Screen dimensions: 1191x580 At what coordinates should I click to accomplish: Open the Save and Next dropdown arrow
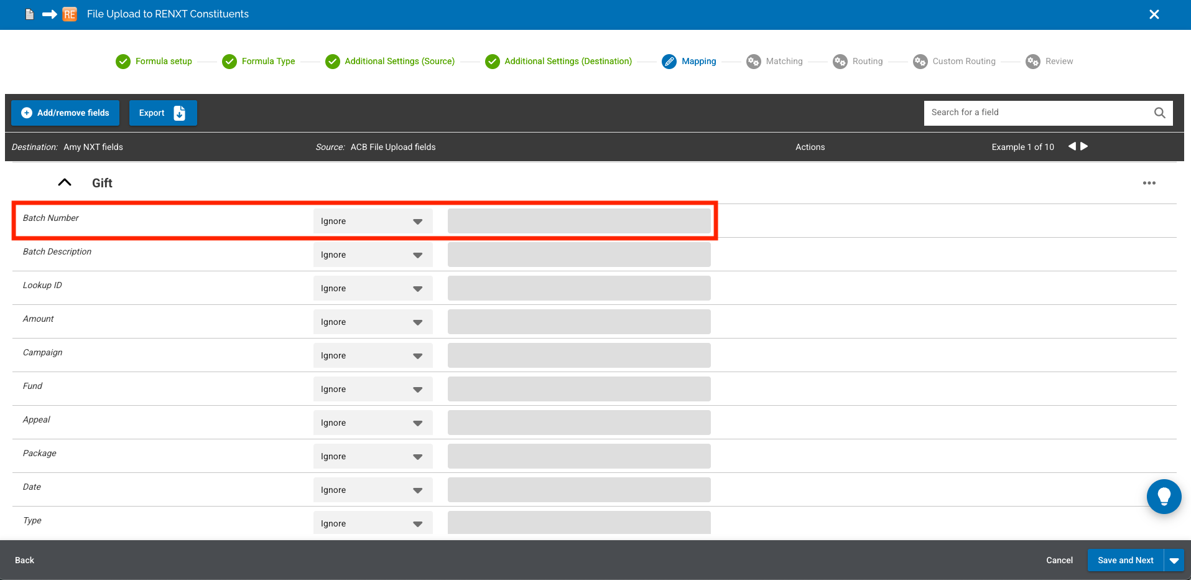tap(1174, 560)
